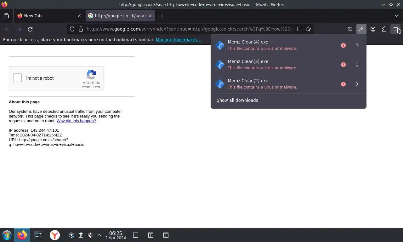
Task: Open the taskbar start menu
Action: point(7,235)
